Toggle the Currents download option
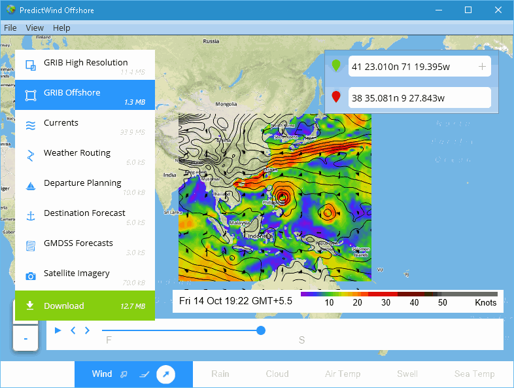 click(x=85, y=125)
